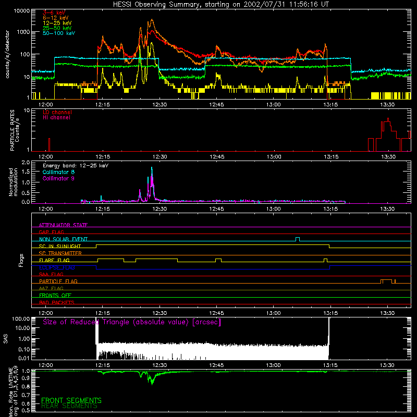The width and height of the screenshot is (417, 417).
Task: Click the SC_IN_SUNLIGHT flag label
Action: [x=60, y=246]
